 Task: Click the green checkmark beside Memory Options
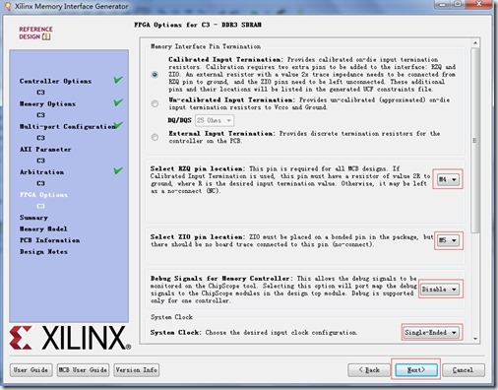118,102
